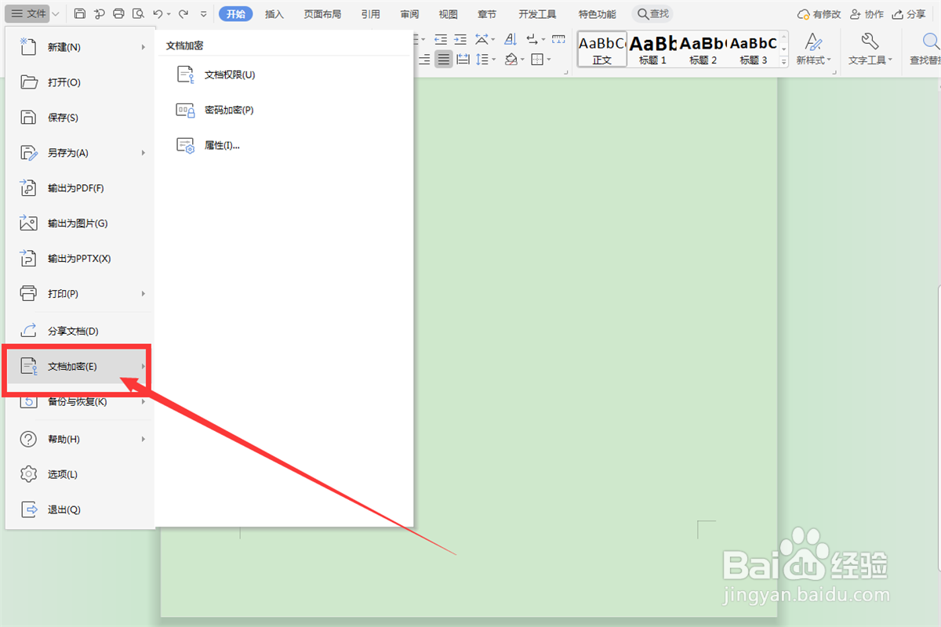Click the 分享 share button
Viewport: 941px width, 627px height.
tap(909, 14)
